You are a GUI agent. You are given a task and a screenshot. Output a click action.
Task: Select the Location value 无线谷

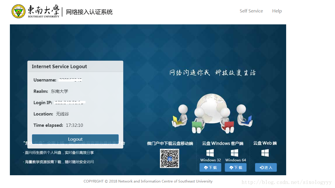[63, 114]
